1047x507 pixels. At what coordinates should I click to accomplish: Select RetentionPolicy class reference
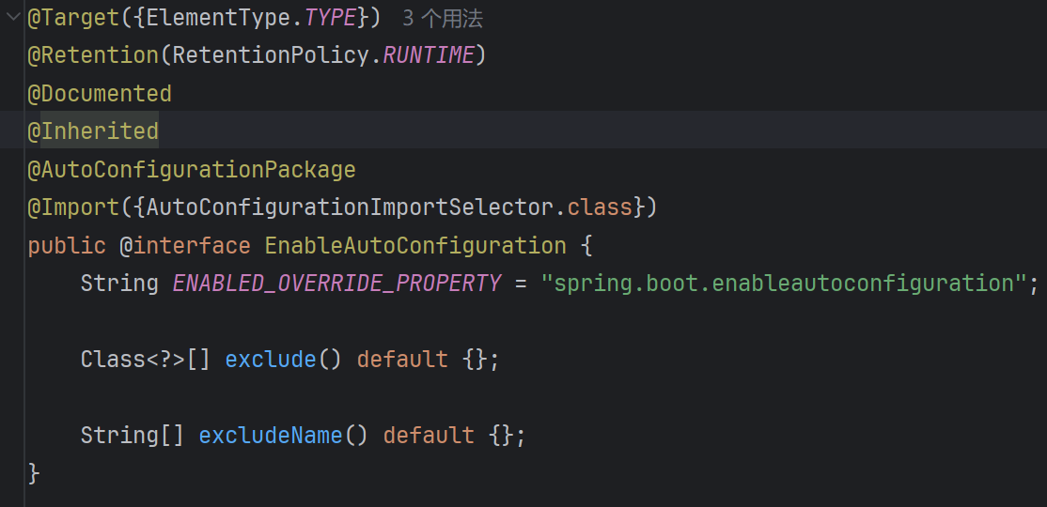271,55
